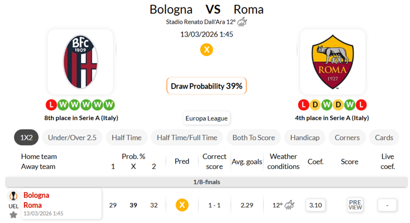The width and height of the screenshot is (410, 223).
Task: Click the 3.10 coefficient button
Action: (315, 205)
